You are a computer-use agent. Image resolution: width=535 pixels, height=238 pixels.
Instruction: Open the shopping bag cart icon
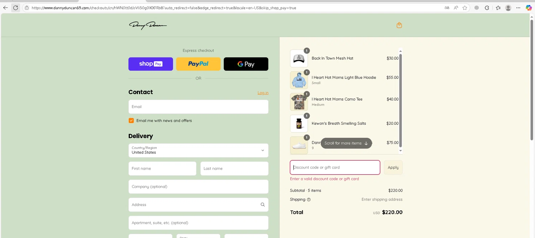click(x=399, y=25)
